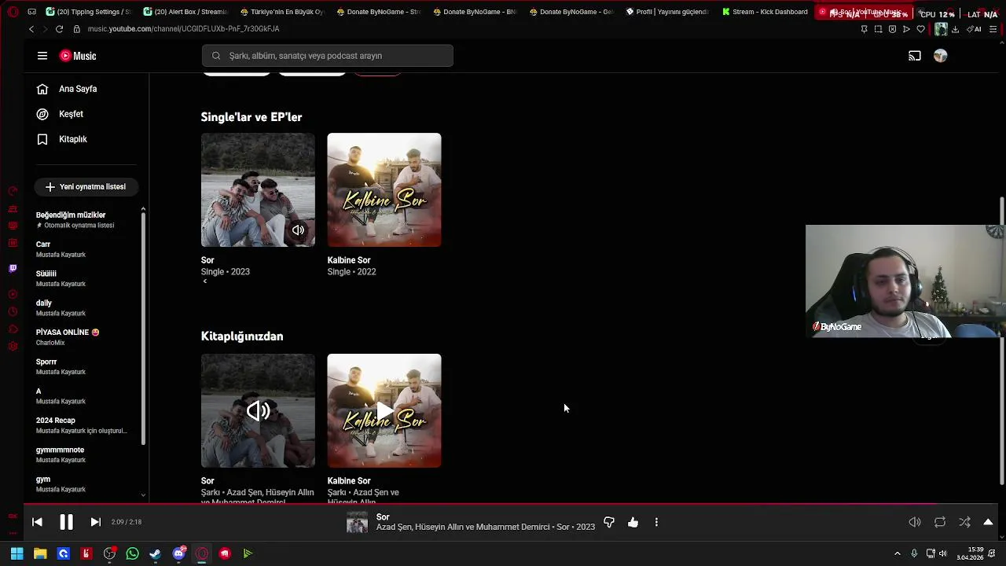Open WhatsApp from the taskbar
The image size is (1006, 566).
[132, 553]
